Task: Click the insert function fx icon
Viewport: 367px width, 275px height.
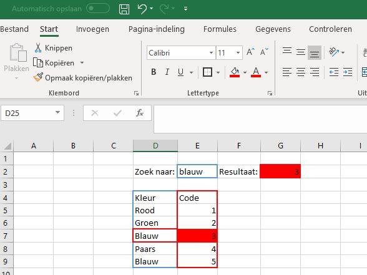Action: point(140,113)
